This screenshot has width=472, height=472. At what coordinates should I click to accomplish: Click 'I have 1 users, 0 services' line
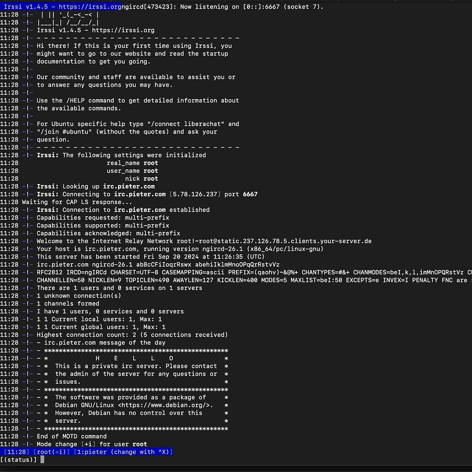(x=110, y=312)
